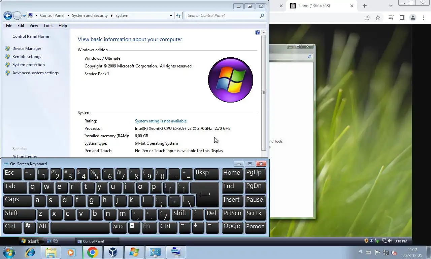Launch Internet Explorer from the taskbar

click(x=30, y=252)
